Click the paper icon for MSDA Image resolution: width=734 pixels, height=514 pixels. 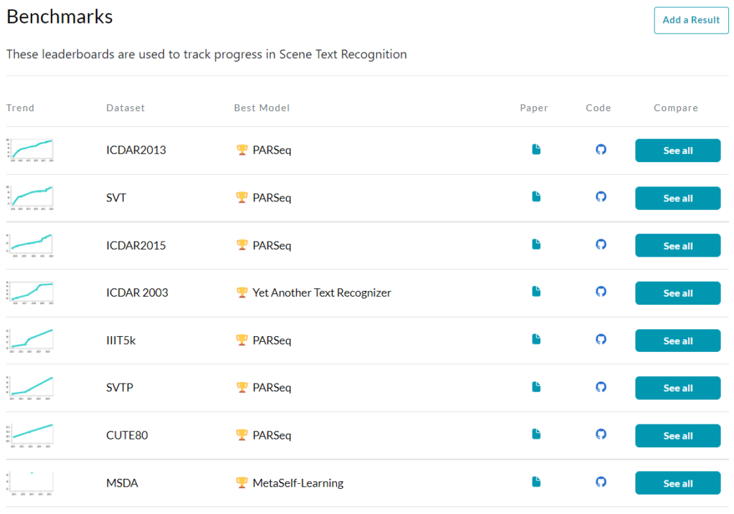point(535,482)
